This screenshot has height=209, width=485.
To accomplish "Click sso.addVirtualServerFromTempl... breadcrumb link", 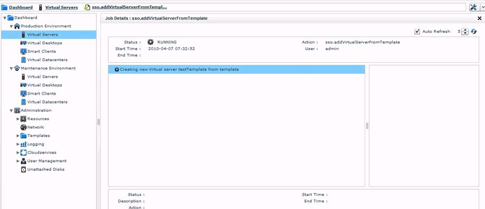I will click(129, 7).
